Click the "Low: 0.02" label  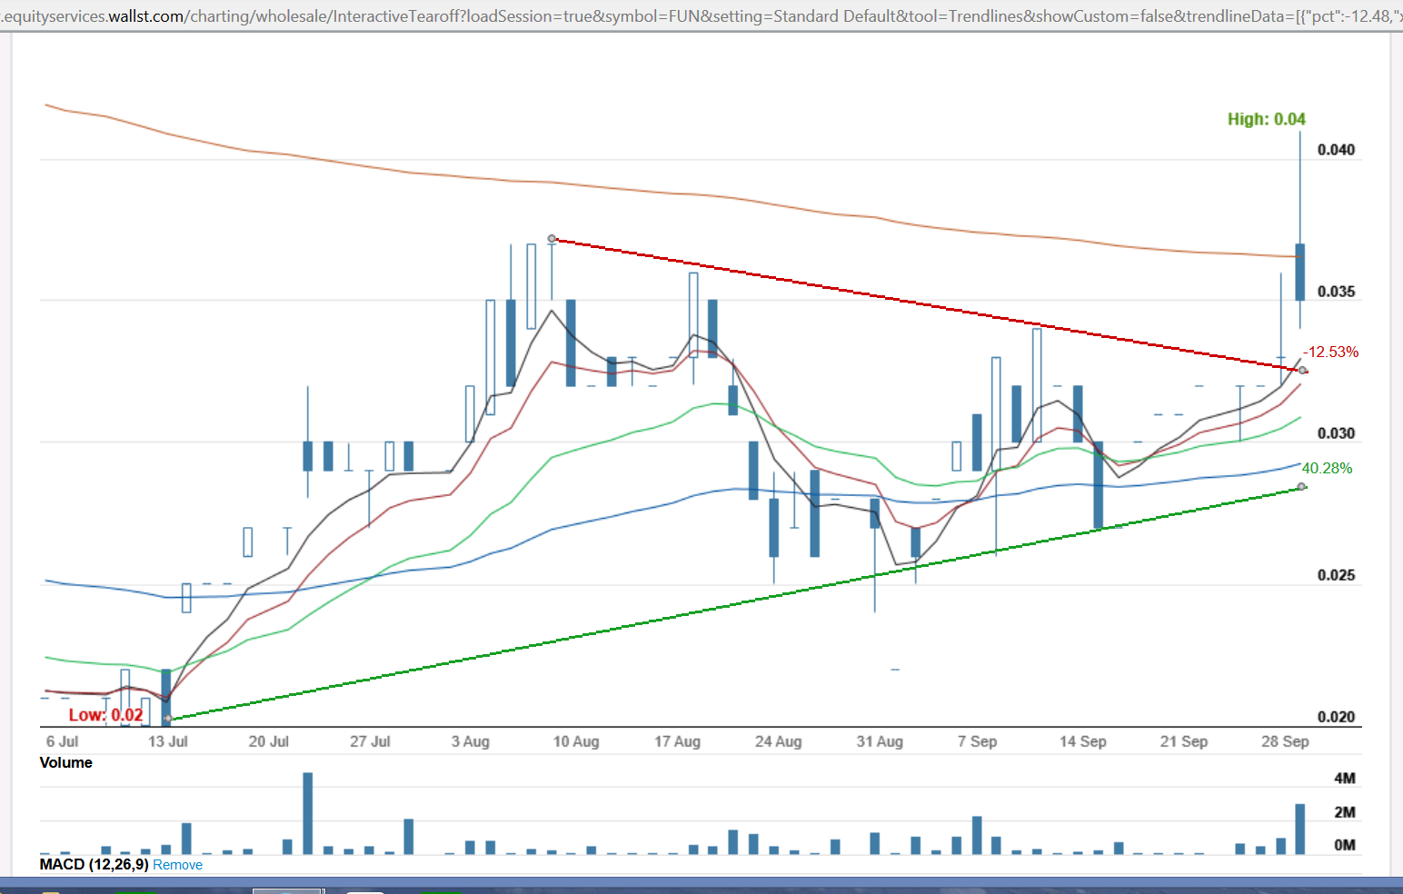click(x=105, y=715)
